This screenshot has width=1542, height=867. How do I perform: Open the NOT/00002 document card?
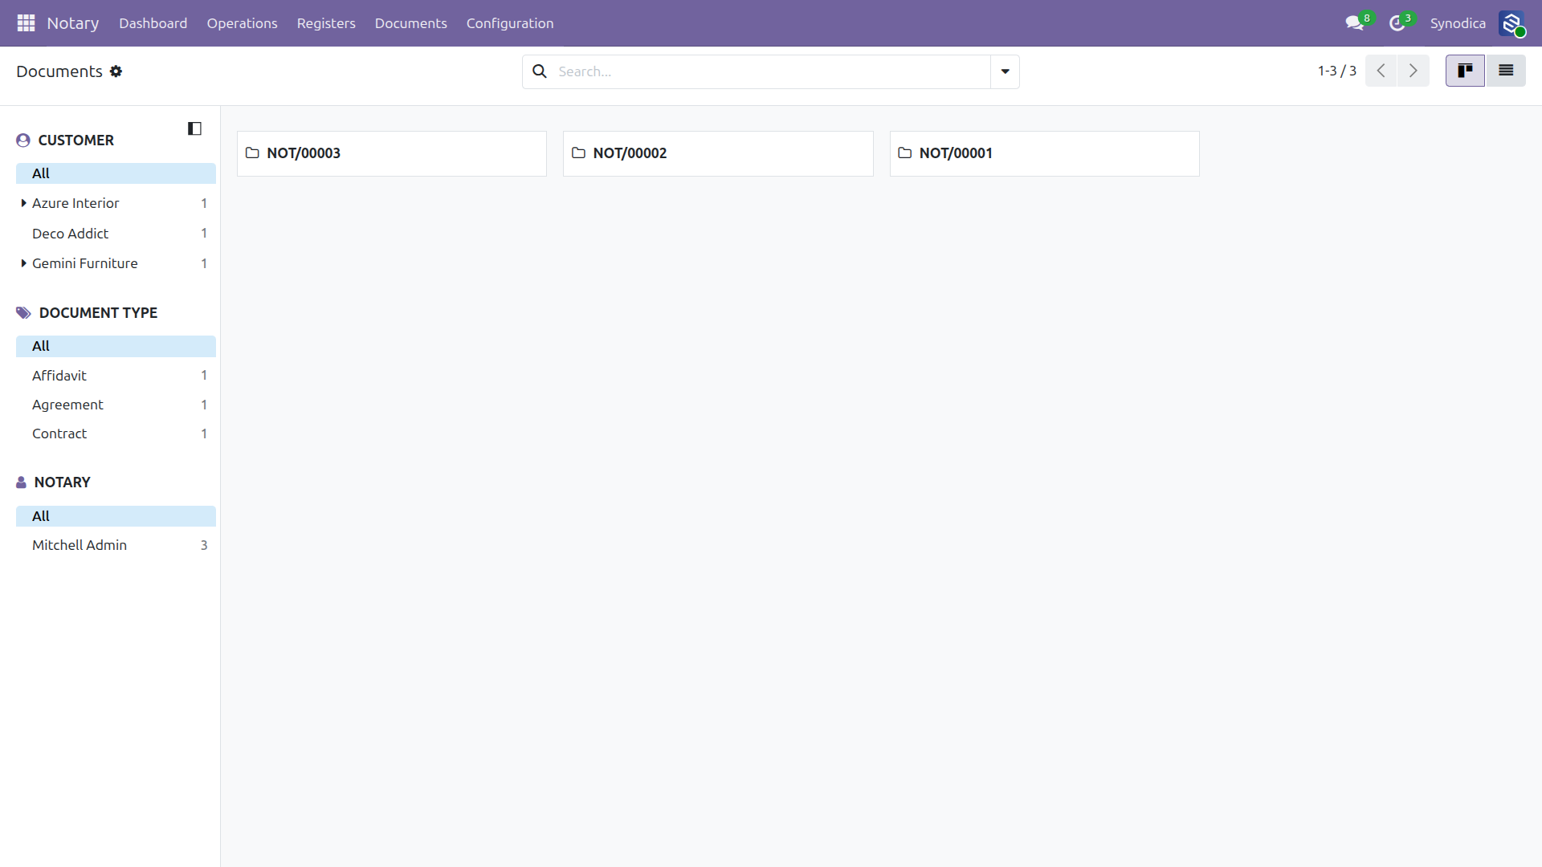pyautogui.click(x=718, y=153)
